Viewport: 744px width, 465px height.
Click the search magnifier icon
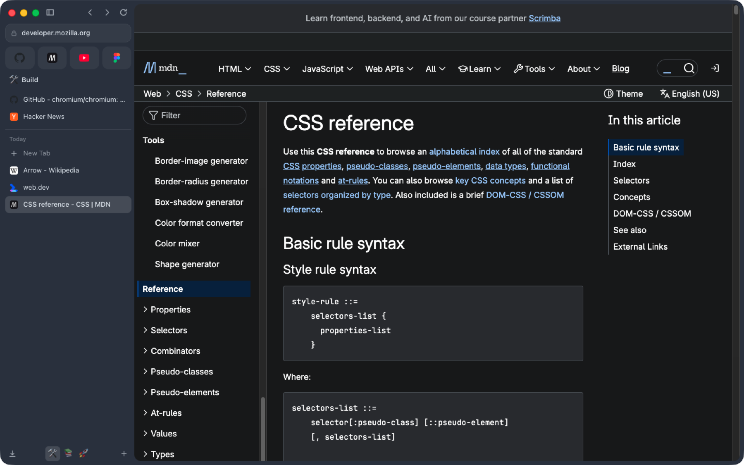[689, 68]
